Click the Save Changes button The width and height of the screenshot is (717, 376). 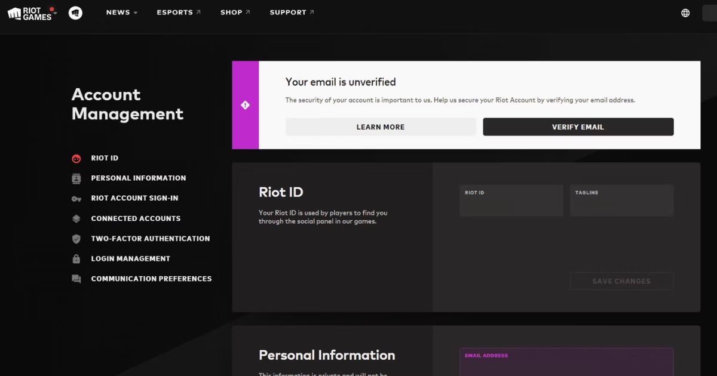pos(621,281)
